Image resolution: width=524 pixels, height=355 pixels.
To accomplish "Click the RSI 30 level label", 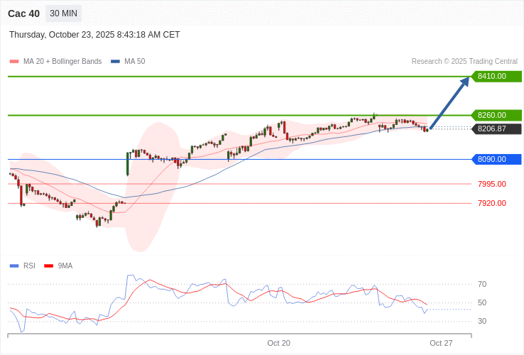I will [482, 321].
